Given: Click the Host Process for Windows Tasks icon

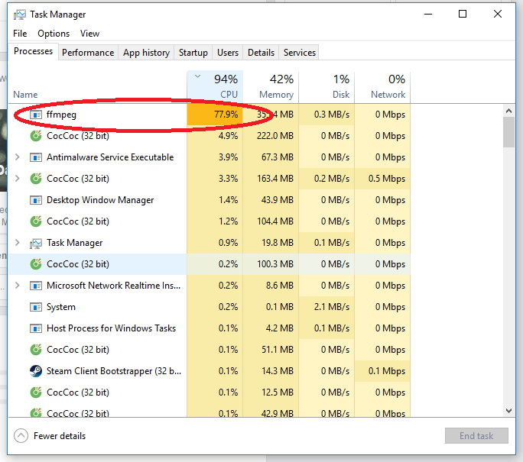Looking at the screenshot, I should pyautogui.click(x=35, y=328).
